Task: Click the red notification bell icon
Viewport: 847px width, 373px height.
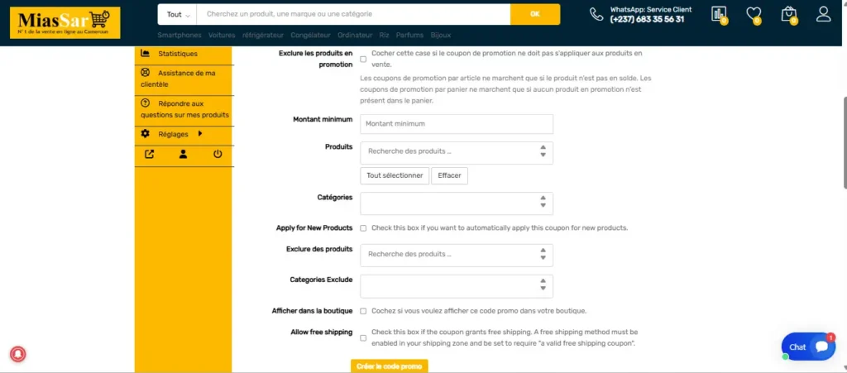Action: pos(17,354)
